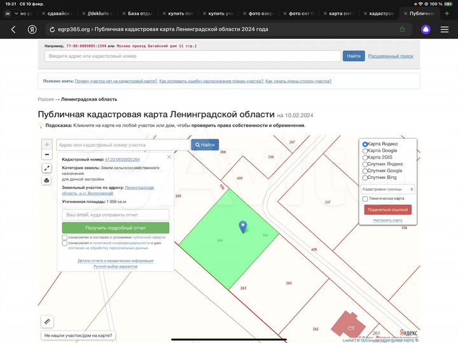Select Карта Google radio option
The height and width of the screenshot is (343, 458).
[365, 151]
